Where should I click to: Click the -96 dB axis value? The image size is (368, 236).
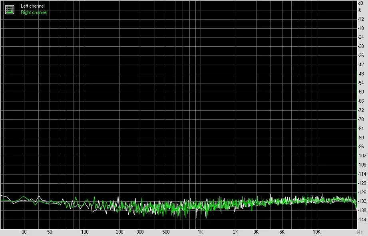(x=361, y=147)
